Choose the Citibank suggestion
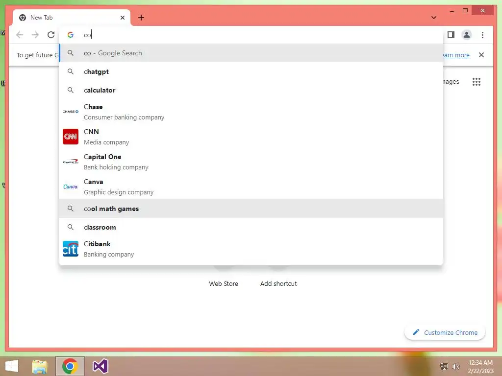This screenshot has width=502, height=376. coord(251,249)
